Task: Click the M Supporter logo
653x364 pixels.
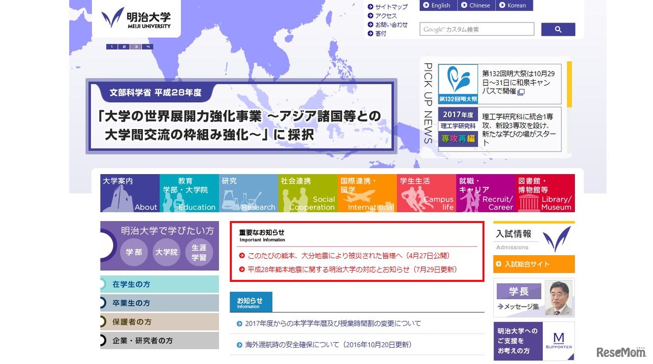Action: 559,341
